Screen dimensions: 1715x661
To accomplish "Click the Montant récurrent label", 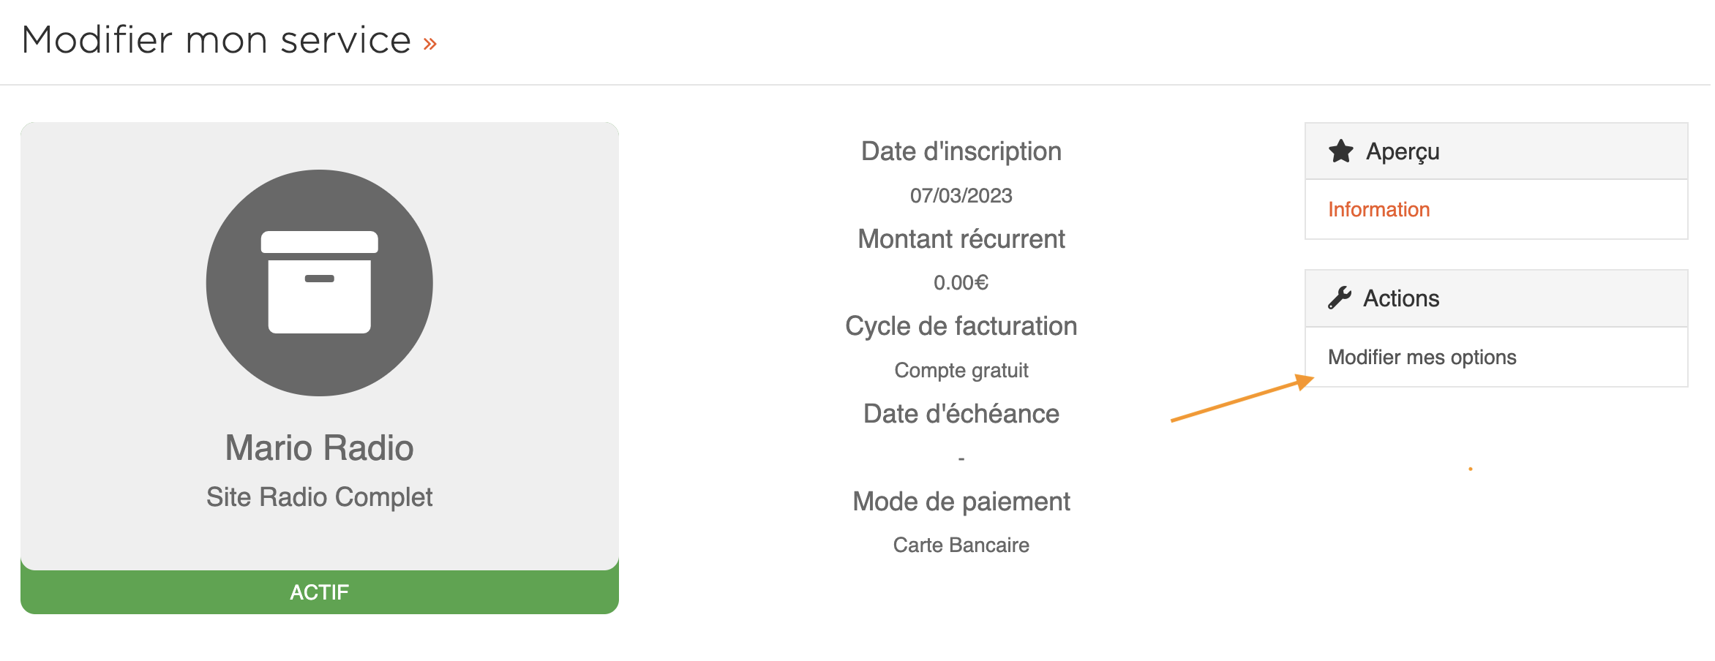I will point(961,239).
